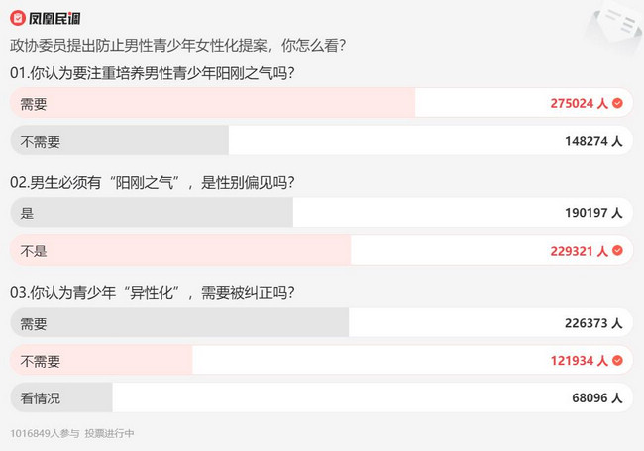Select 不需要 option in question 03

point(321,360)
